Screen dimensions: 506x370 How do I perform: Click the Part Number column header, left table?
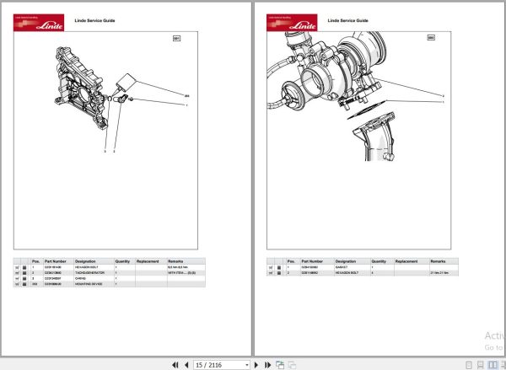click(x=55, y=261)
